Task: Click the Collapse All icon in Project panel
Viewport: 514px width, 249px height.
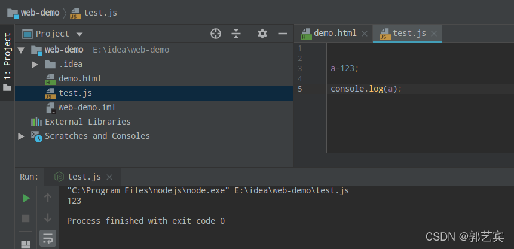Action: 236,34
